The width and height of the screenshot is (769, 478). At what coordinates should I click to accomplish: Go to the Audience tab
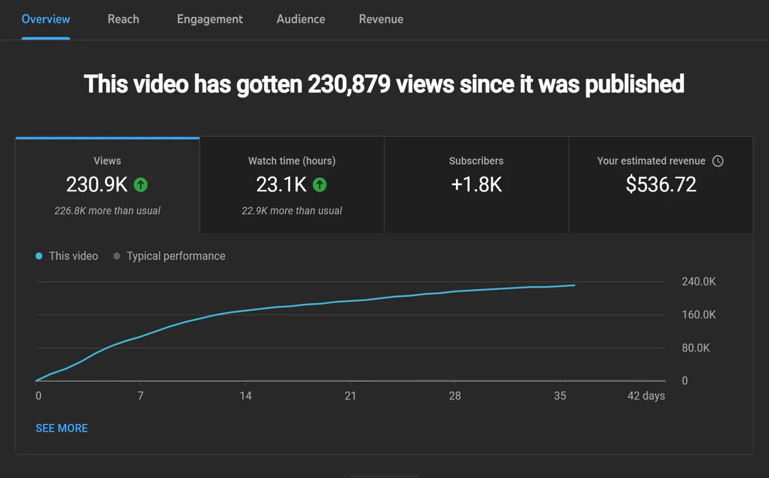click(x=300, y=19)
